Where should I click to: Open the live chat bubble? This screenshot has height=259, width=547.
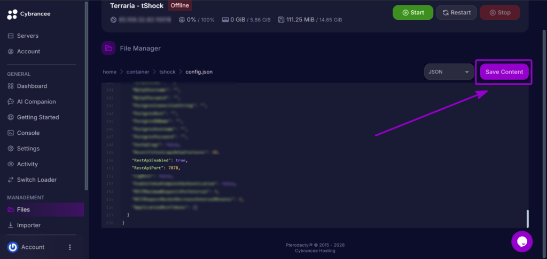coord(522,241)
